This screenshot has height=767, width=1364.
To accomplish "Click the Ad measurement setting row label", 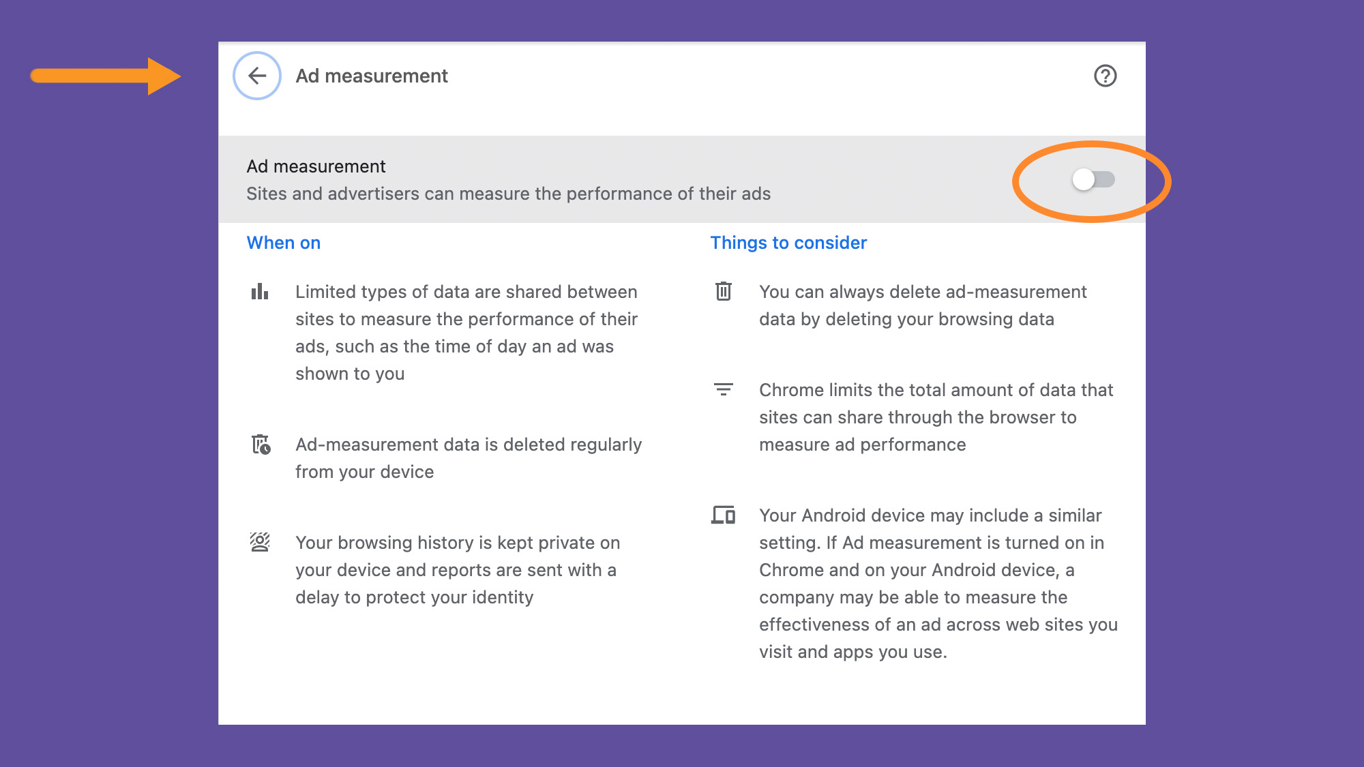I will tap(316, 166).
